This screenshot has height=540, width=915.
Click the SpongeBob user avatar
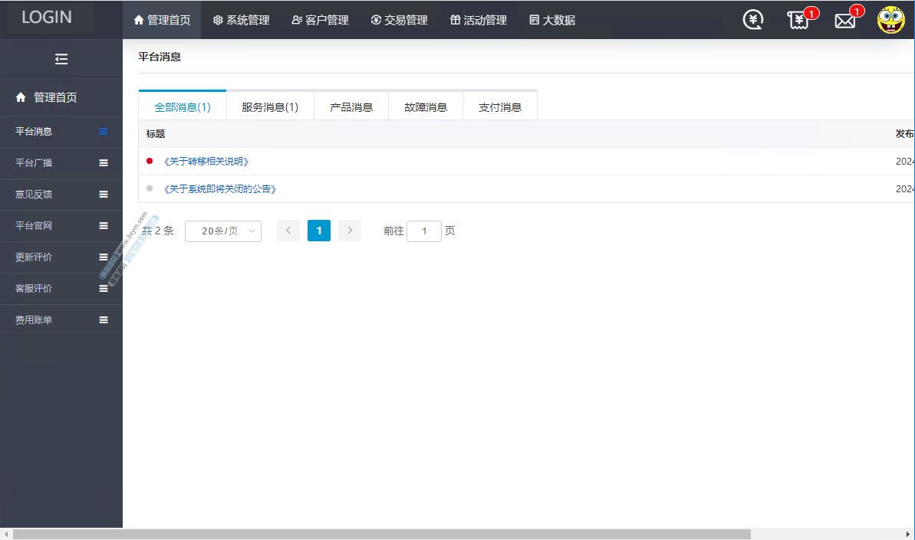[x=890, y=20]
